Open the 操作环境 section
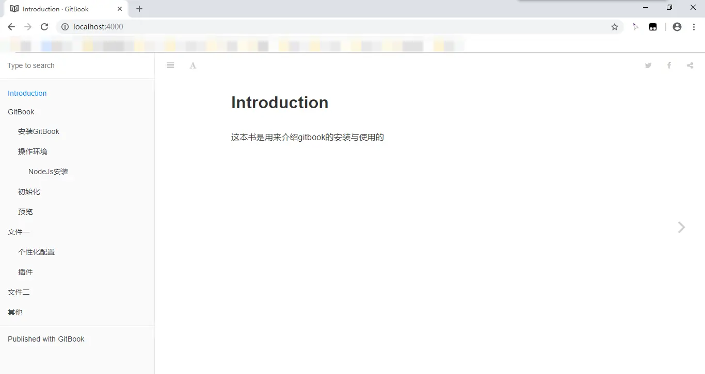Viewport: 705px width, 374px height. tap(33, 151)
